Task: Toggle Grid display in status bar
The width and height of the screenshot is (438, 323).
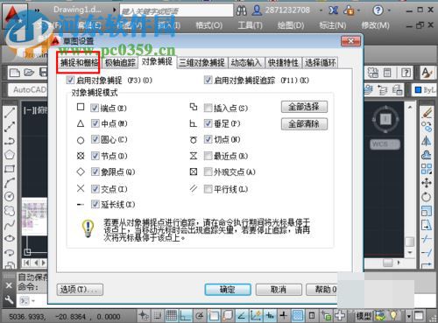Action: point(172,315)
